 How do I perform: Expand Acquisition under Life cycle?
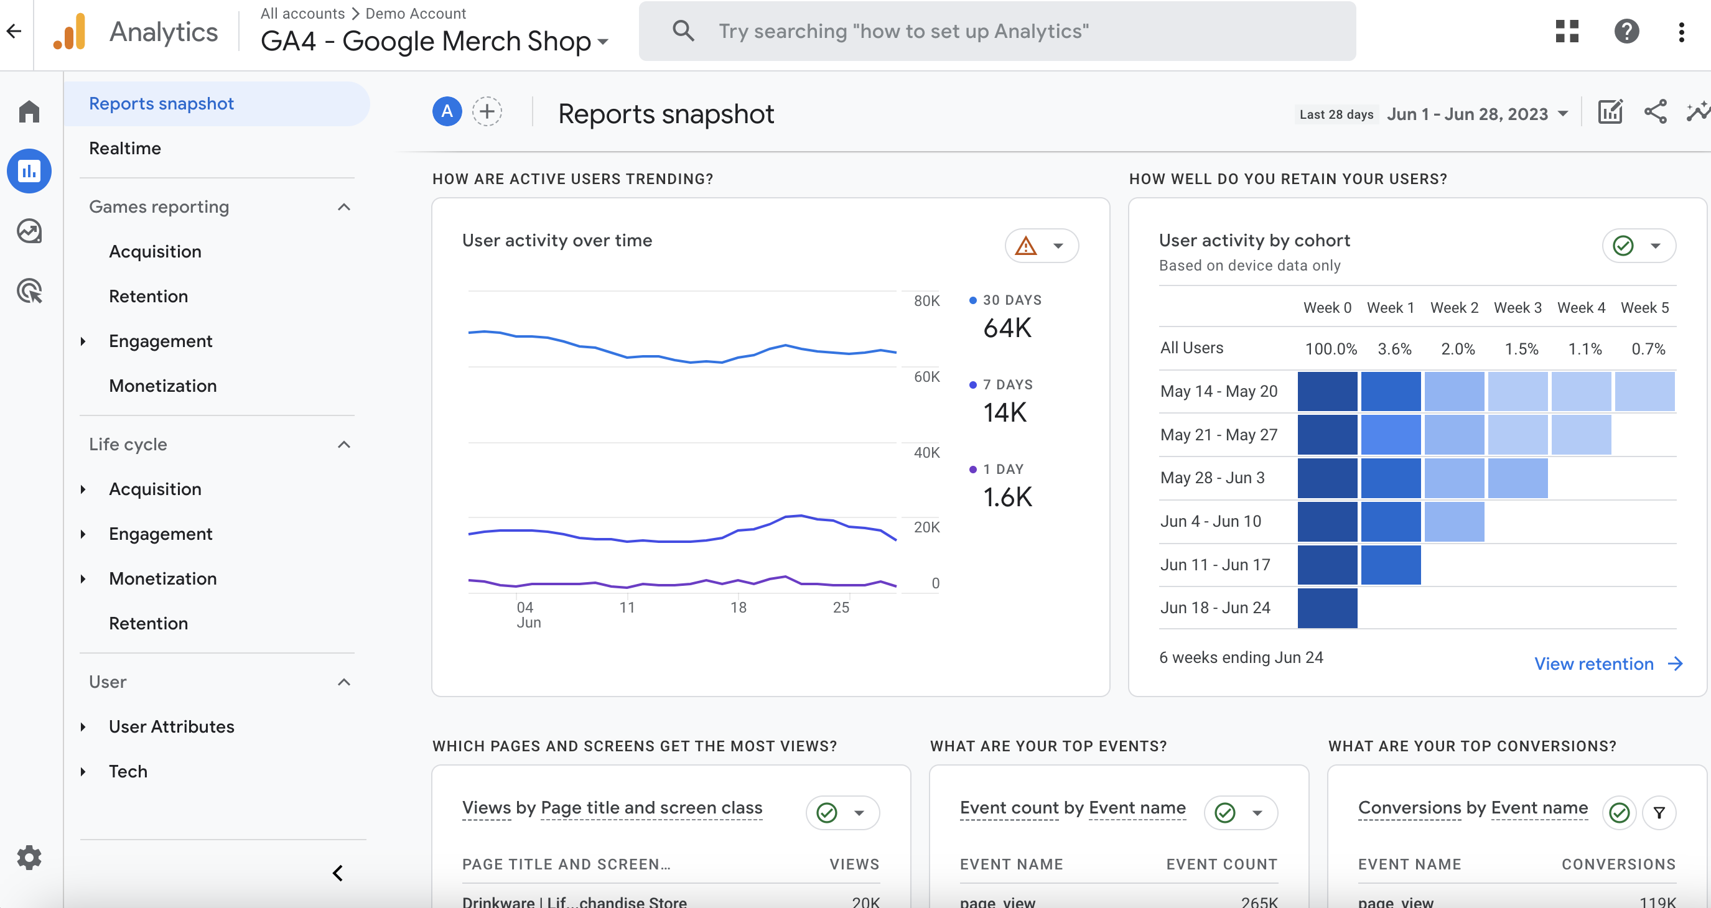pyautogui.click(x=83, y=489)
